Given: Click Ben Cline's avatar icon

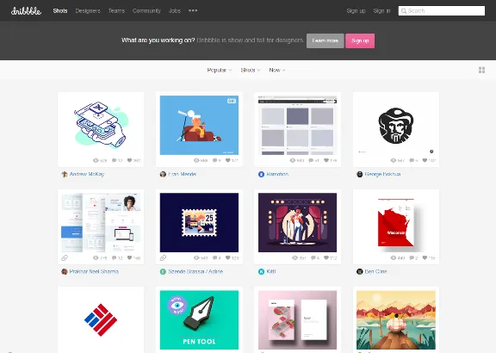Looking at the screenshot, I should pos(360,272).
